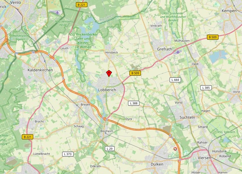Click the Hinsbeck village label
This screenshot has height=174, width=242.
tap(111, 53)
